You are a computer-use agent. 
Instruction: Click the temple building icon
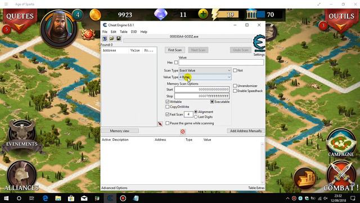251,15
